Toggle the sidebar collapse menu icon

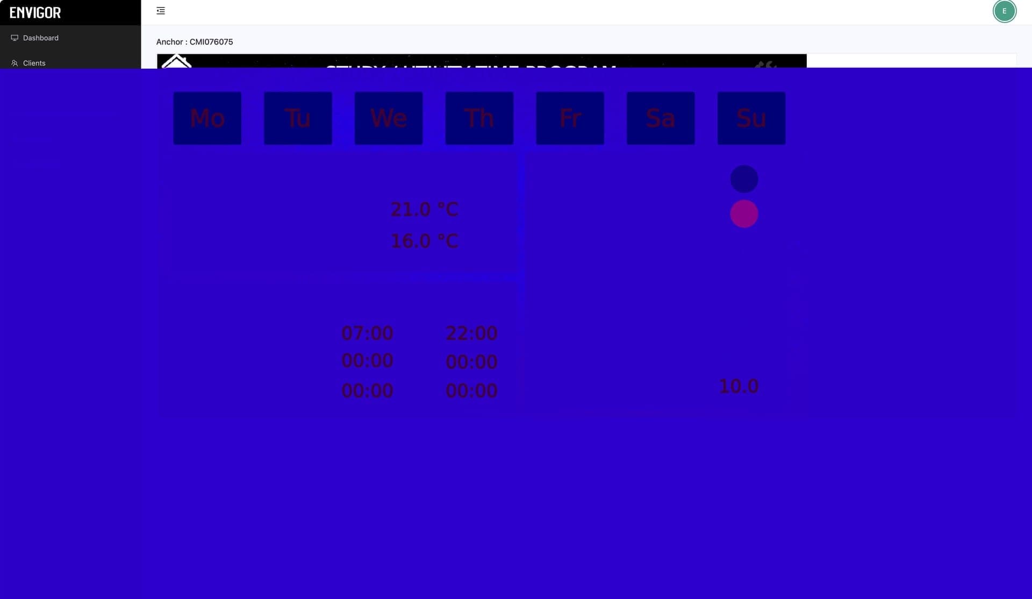tap(161, 11)
